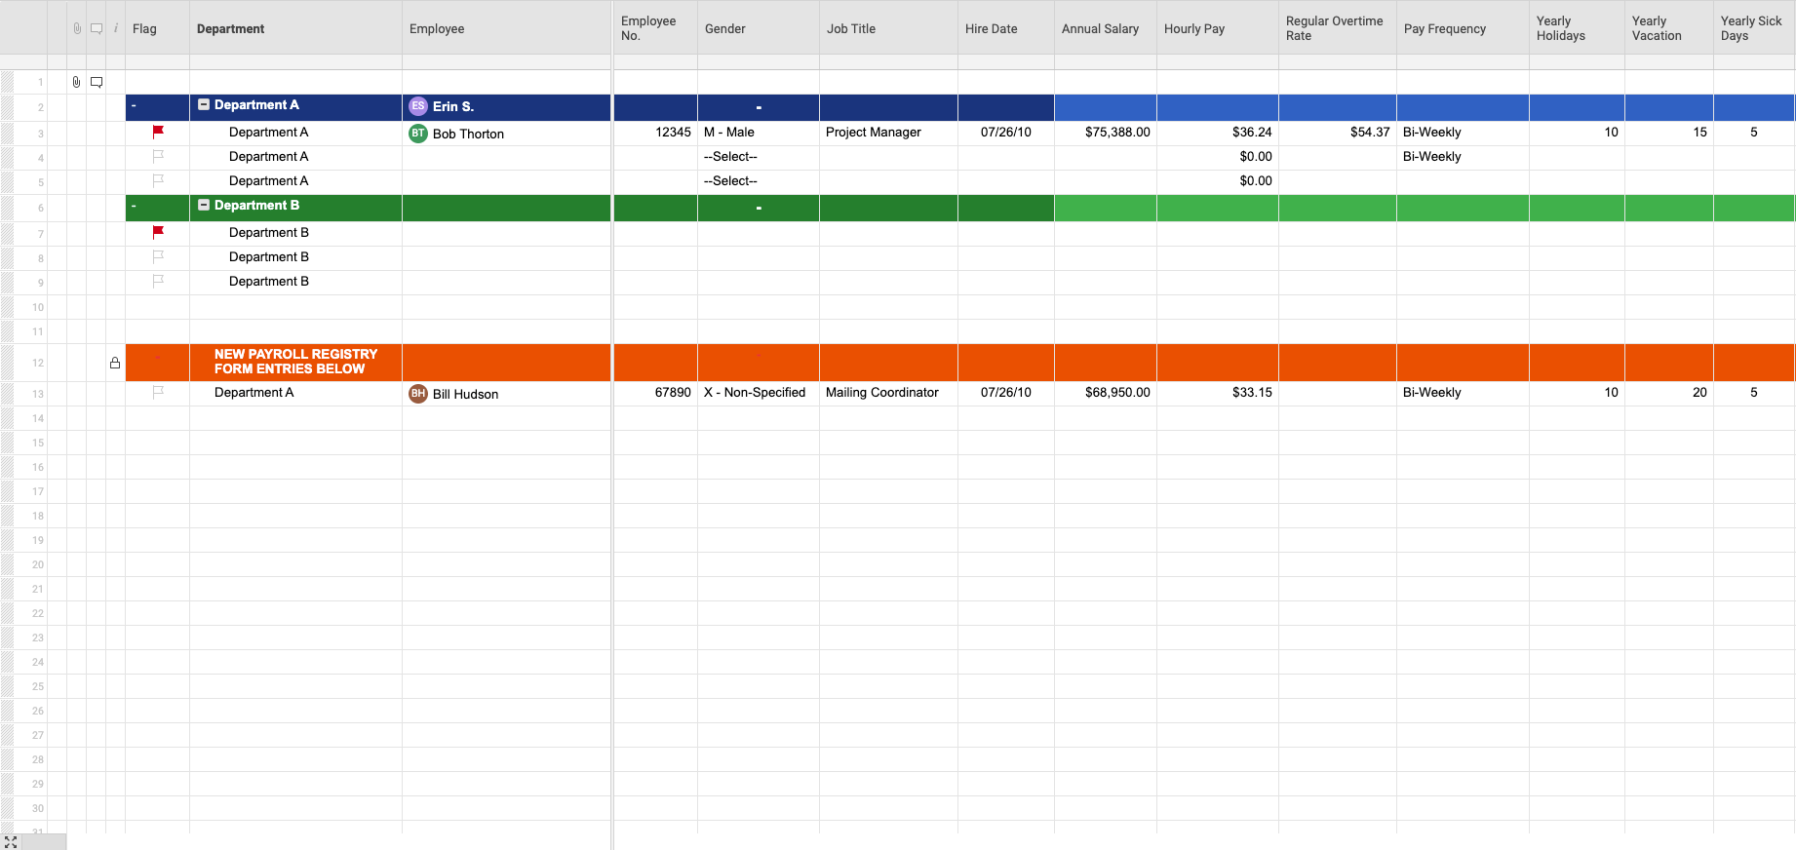Toggle flag on row 9 Department B
The width and height of the screenshot is (1796, 850).
(158, 281)
